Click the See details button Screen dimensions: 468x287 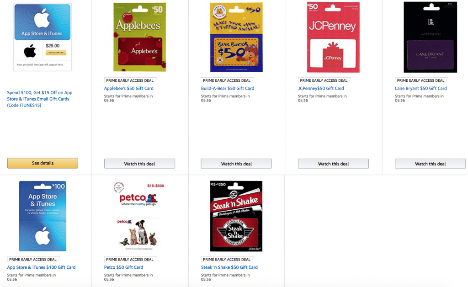pos(43,163)
